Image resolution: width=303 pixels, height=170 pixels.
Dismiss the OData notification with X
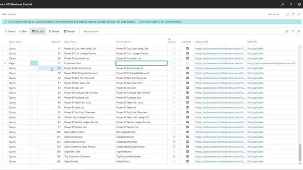pyautogui.click(x=5, y=22)
